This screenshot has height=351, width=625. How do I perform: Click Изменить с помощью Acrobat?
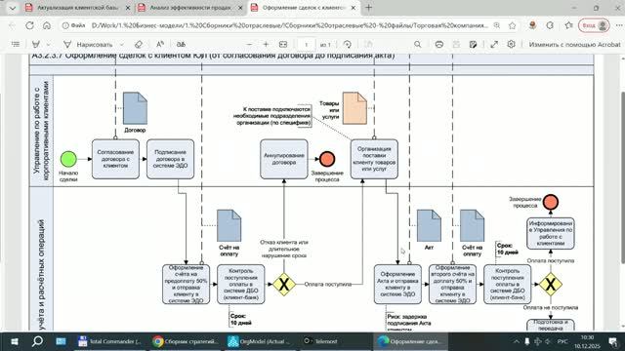[574, 44]
